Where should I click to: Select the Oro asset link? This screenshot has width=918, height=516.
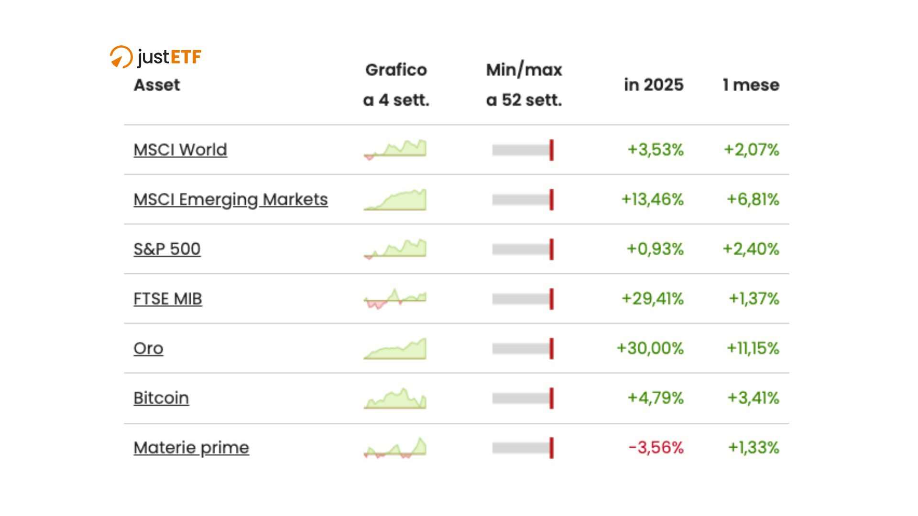point(148,349)
